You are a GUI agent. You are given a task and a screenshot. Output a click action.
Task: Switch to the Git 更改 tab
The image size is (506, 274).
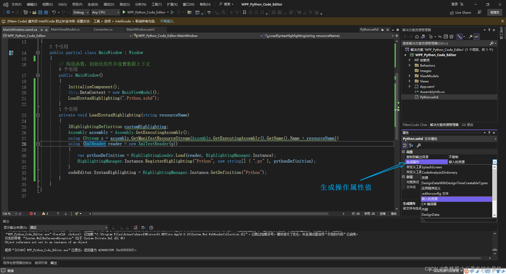[x=468, y=125]
